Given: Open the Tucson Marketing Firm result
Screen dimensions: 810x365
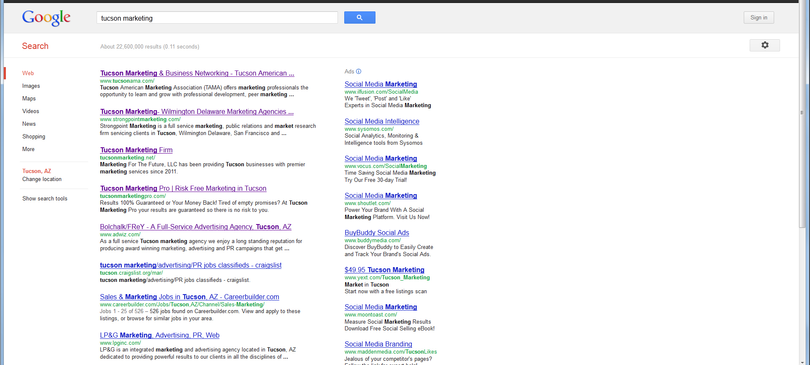Looking at the screenshot, I should [x=136, y=150].
